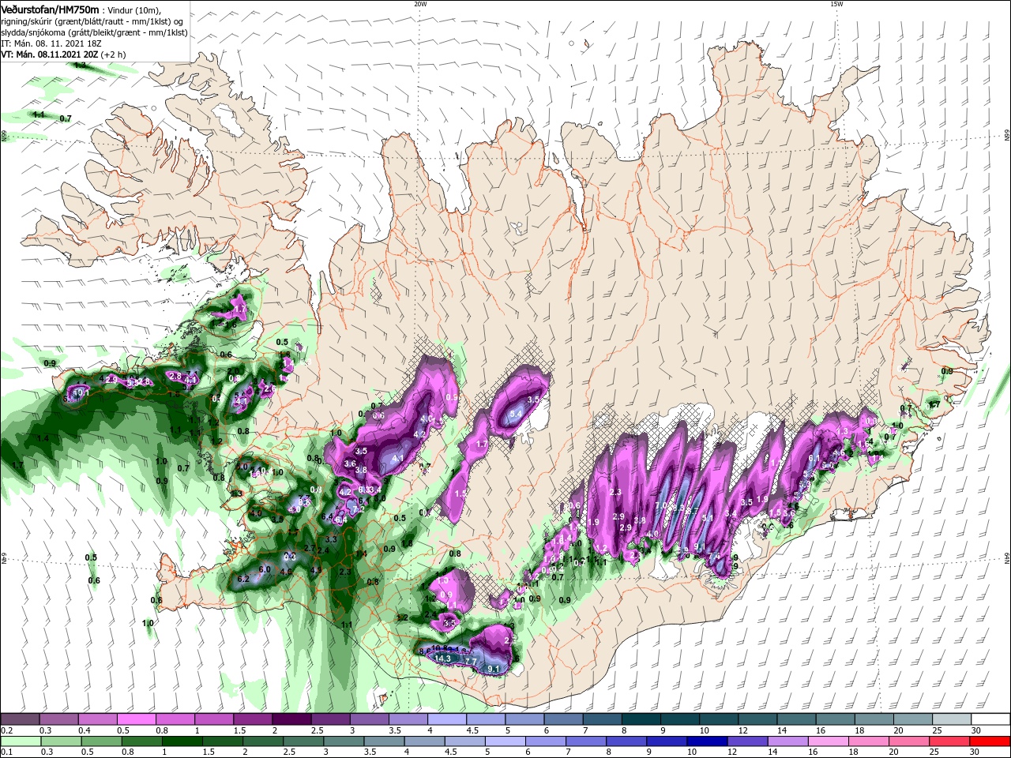The width and height of the screenshot is (1011, 758).
Task: Pick the top-row grey swatch between 20 and 25
Action: pyautogui.click(x=912, y=719)
